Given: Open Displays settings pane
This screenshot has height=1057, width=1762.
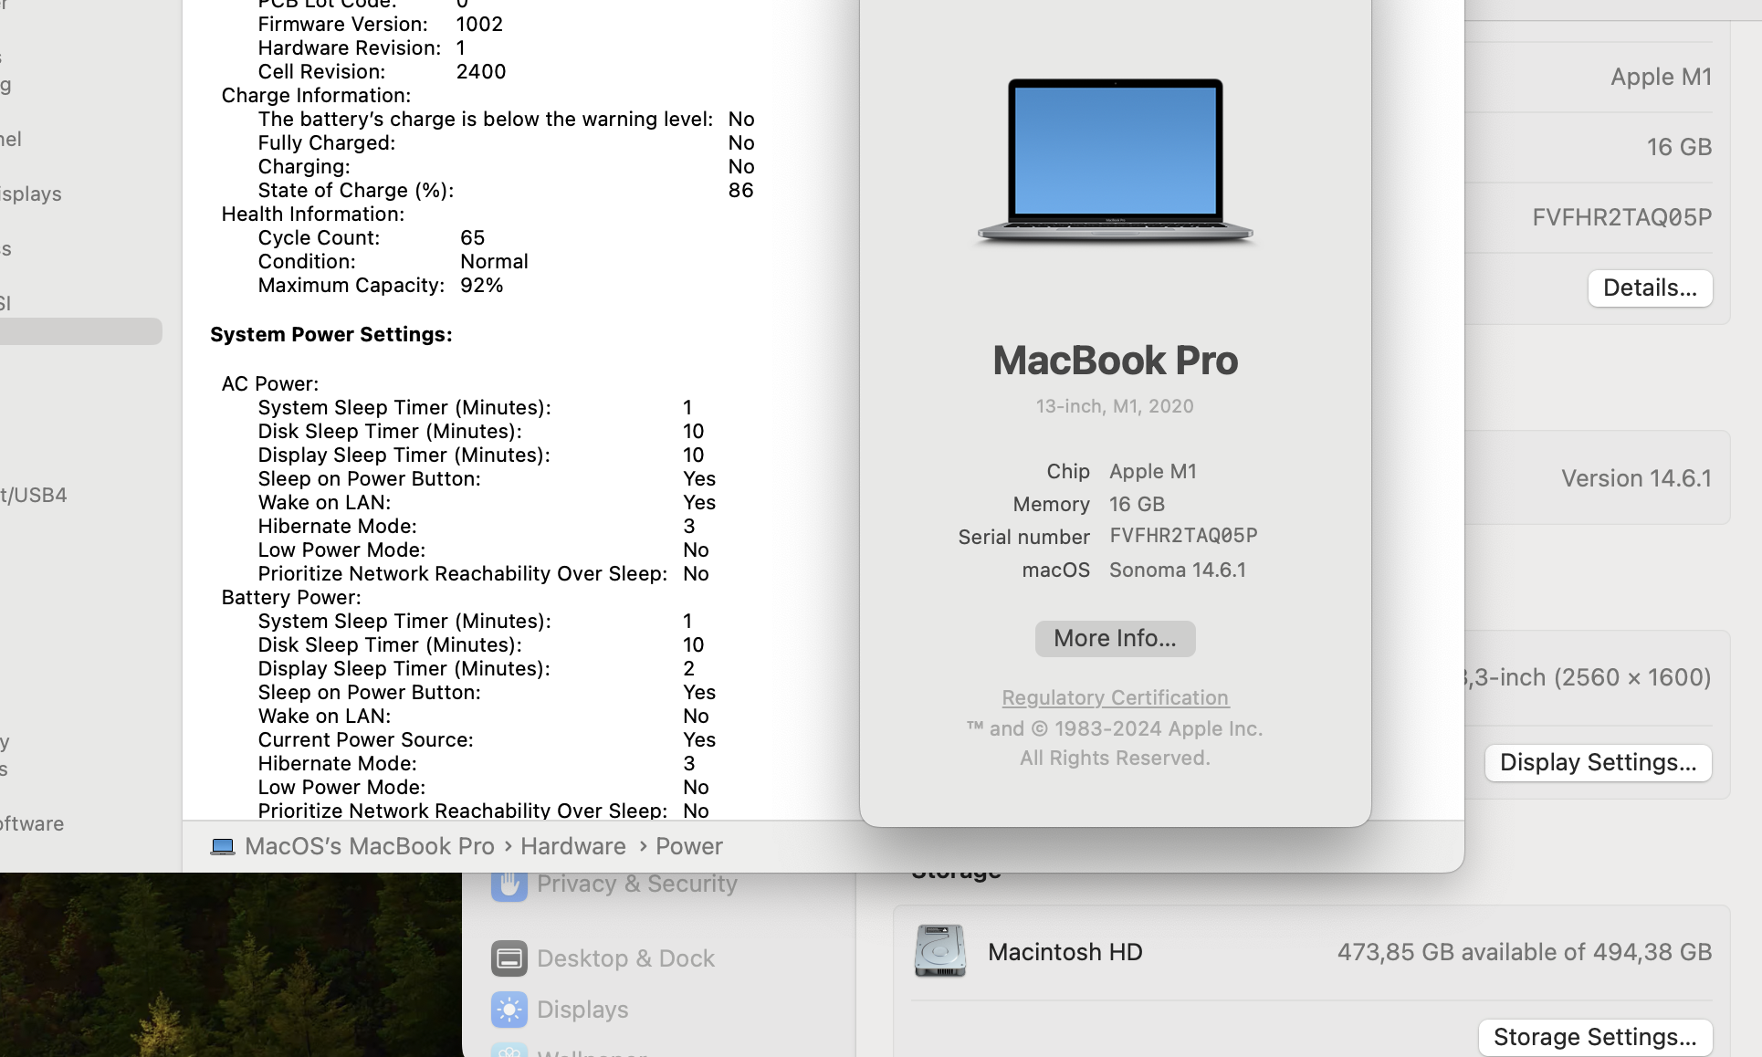Looking at the screenshot, I should pos(582,1010).
